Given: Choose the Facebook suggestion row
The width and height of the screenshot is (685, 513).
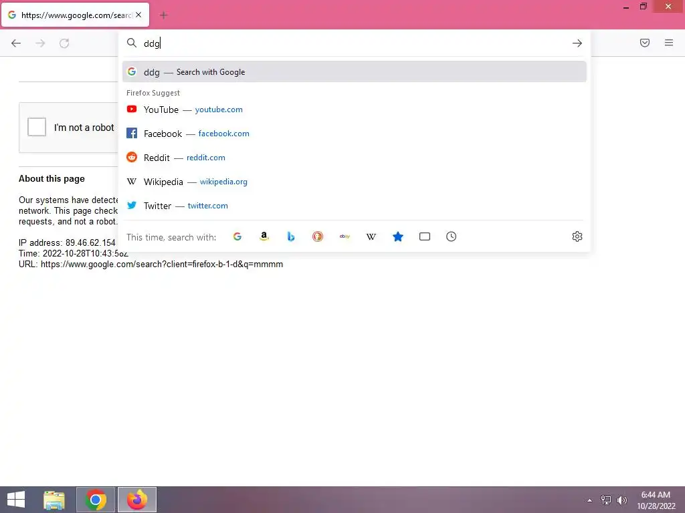Looking at the screenshot, I should pos(355,134).
